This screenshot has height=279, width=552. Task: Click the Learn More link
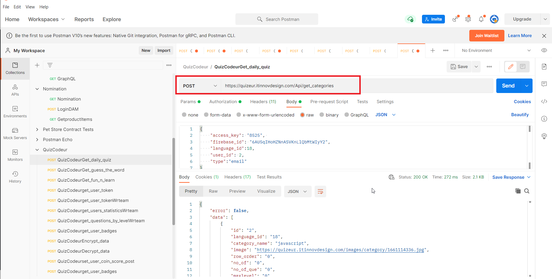coord(520,36)
